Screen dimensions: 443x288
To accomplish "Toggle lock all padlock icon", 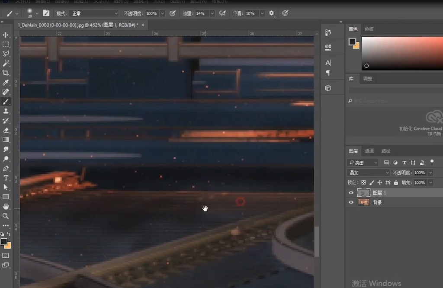I will 396,182.
